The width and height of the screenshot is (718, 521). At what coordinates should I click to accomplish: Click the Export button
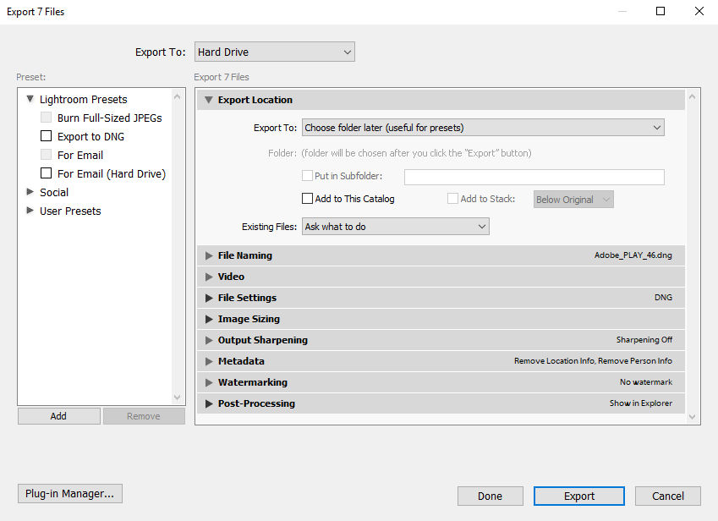coord(578,496)
